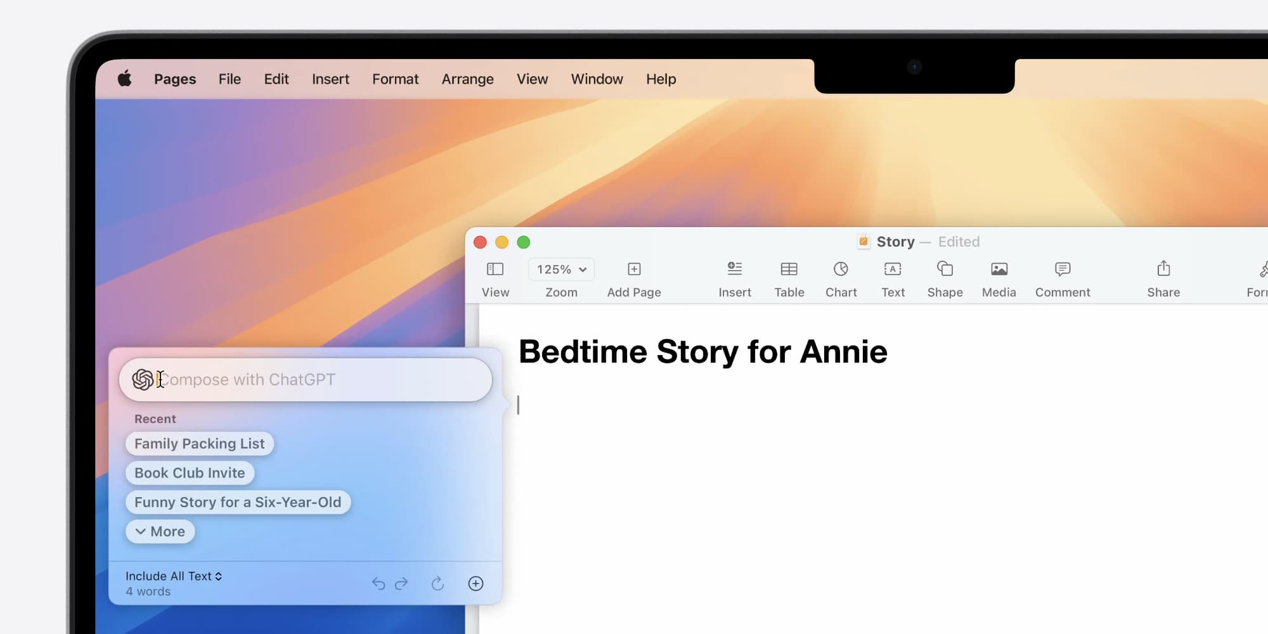1268x634 pixels.
Task: Click the plus button in the ChatGPT panel
Action: 475,583
